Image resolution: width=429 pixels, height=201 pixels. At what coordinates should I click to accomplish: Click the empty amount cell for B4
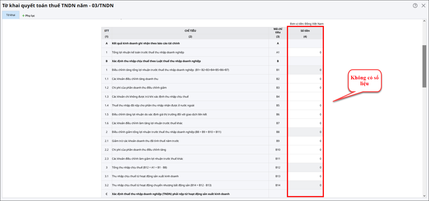pyautogui.click(x=305, y=96)
